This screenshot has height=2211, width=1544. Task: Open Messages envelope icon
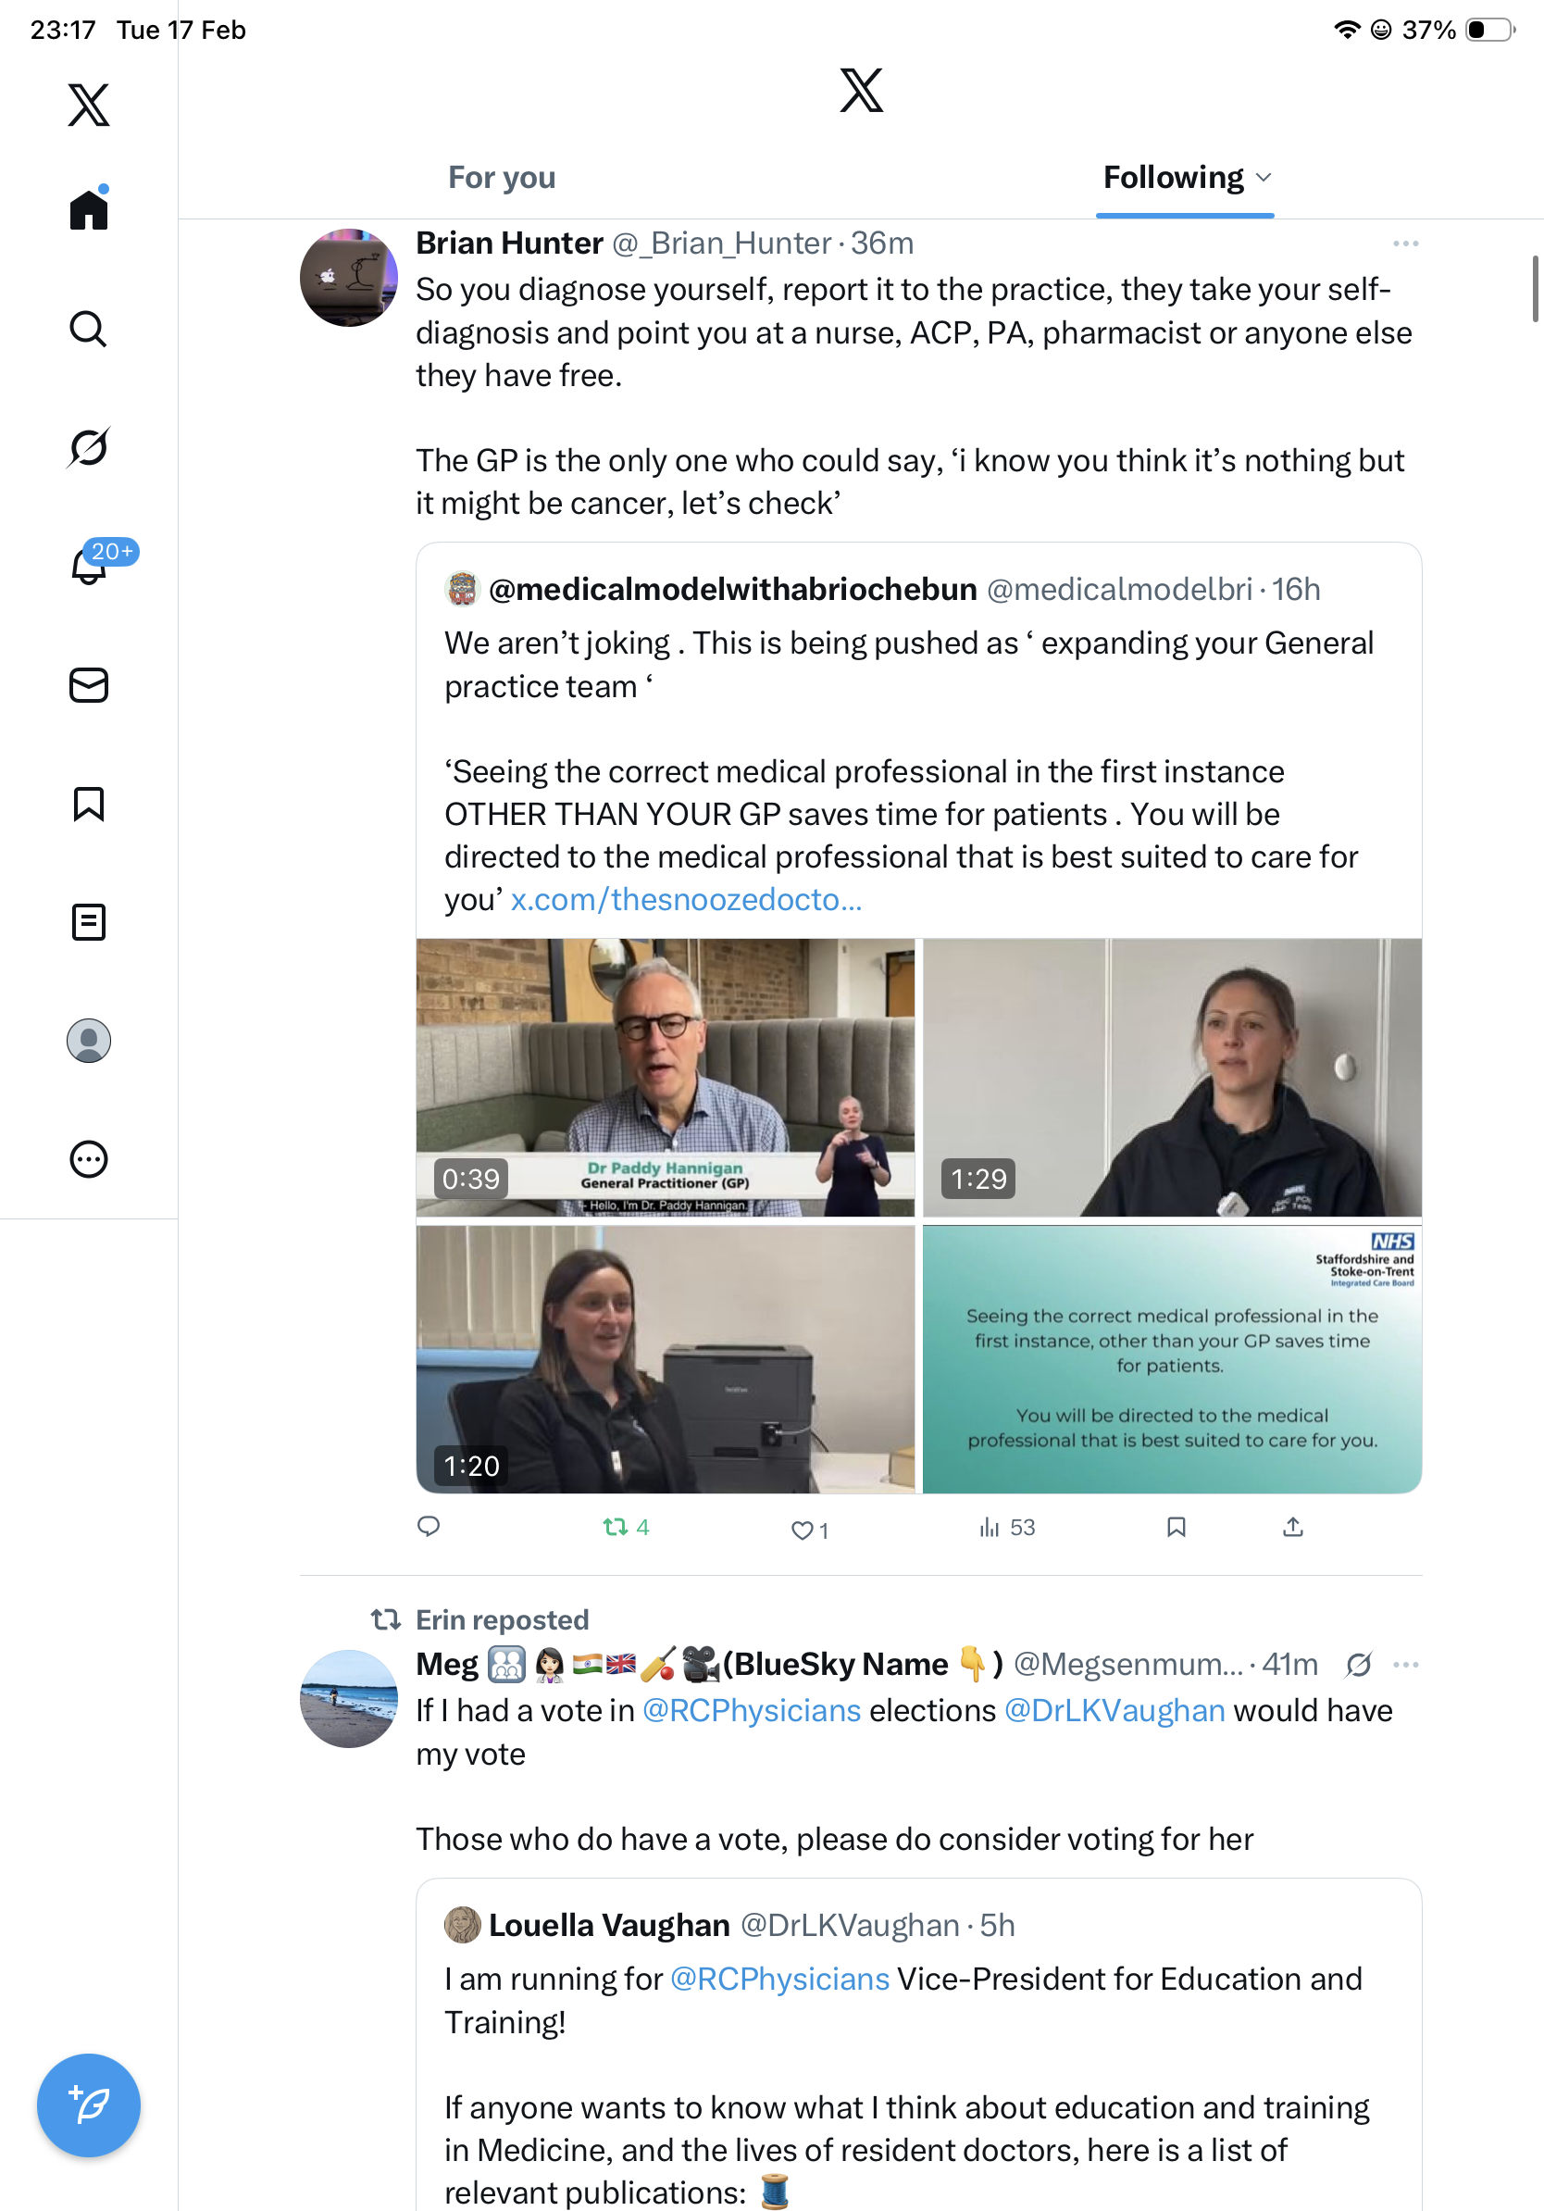tap(89, 686)
